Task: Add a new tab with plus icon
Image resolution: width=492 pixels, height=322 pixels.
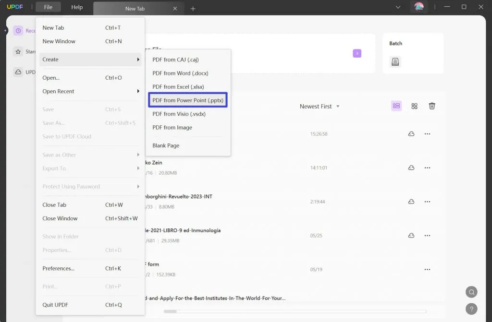Action: 193,9
